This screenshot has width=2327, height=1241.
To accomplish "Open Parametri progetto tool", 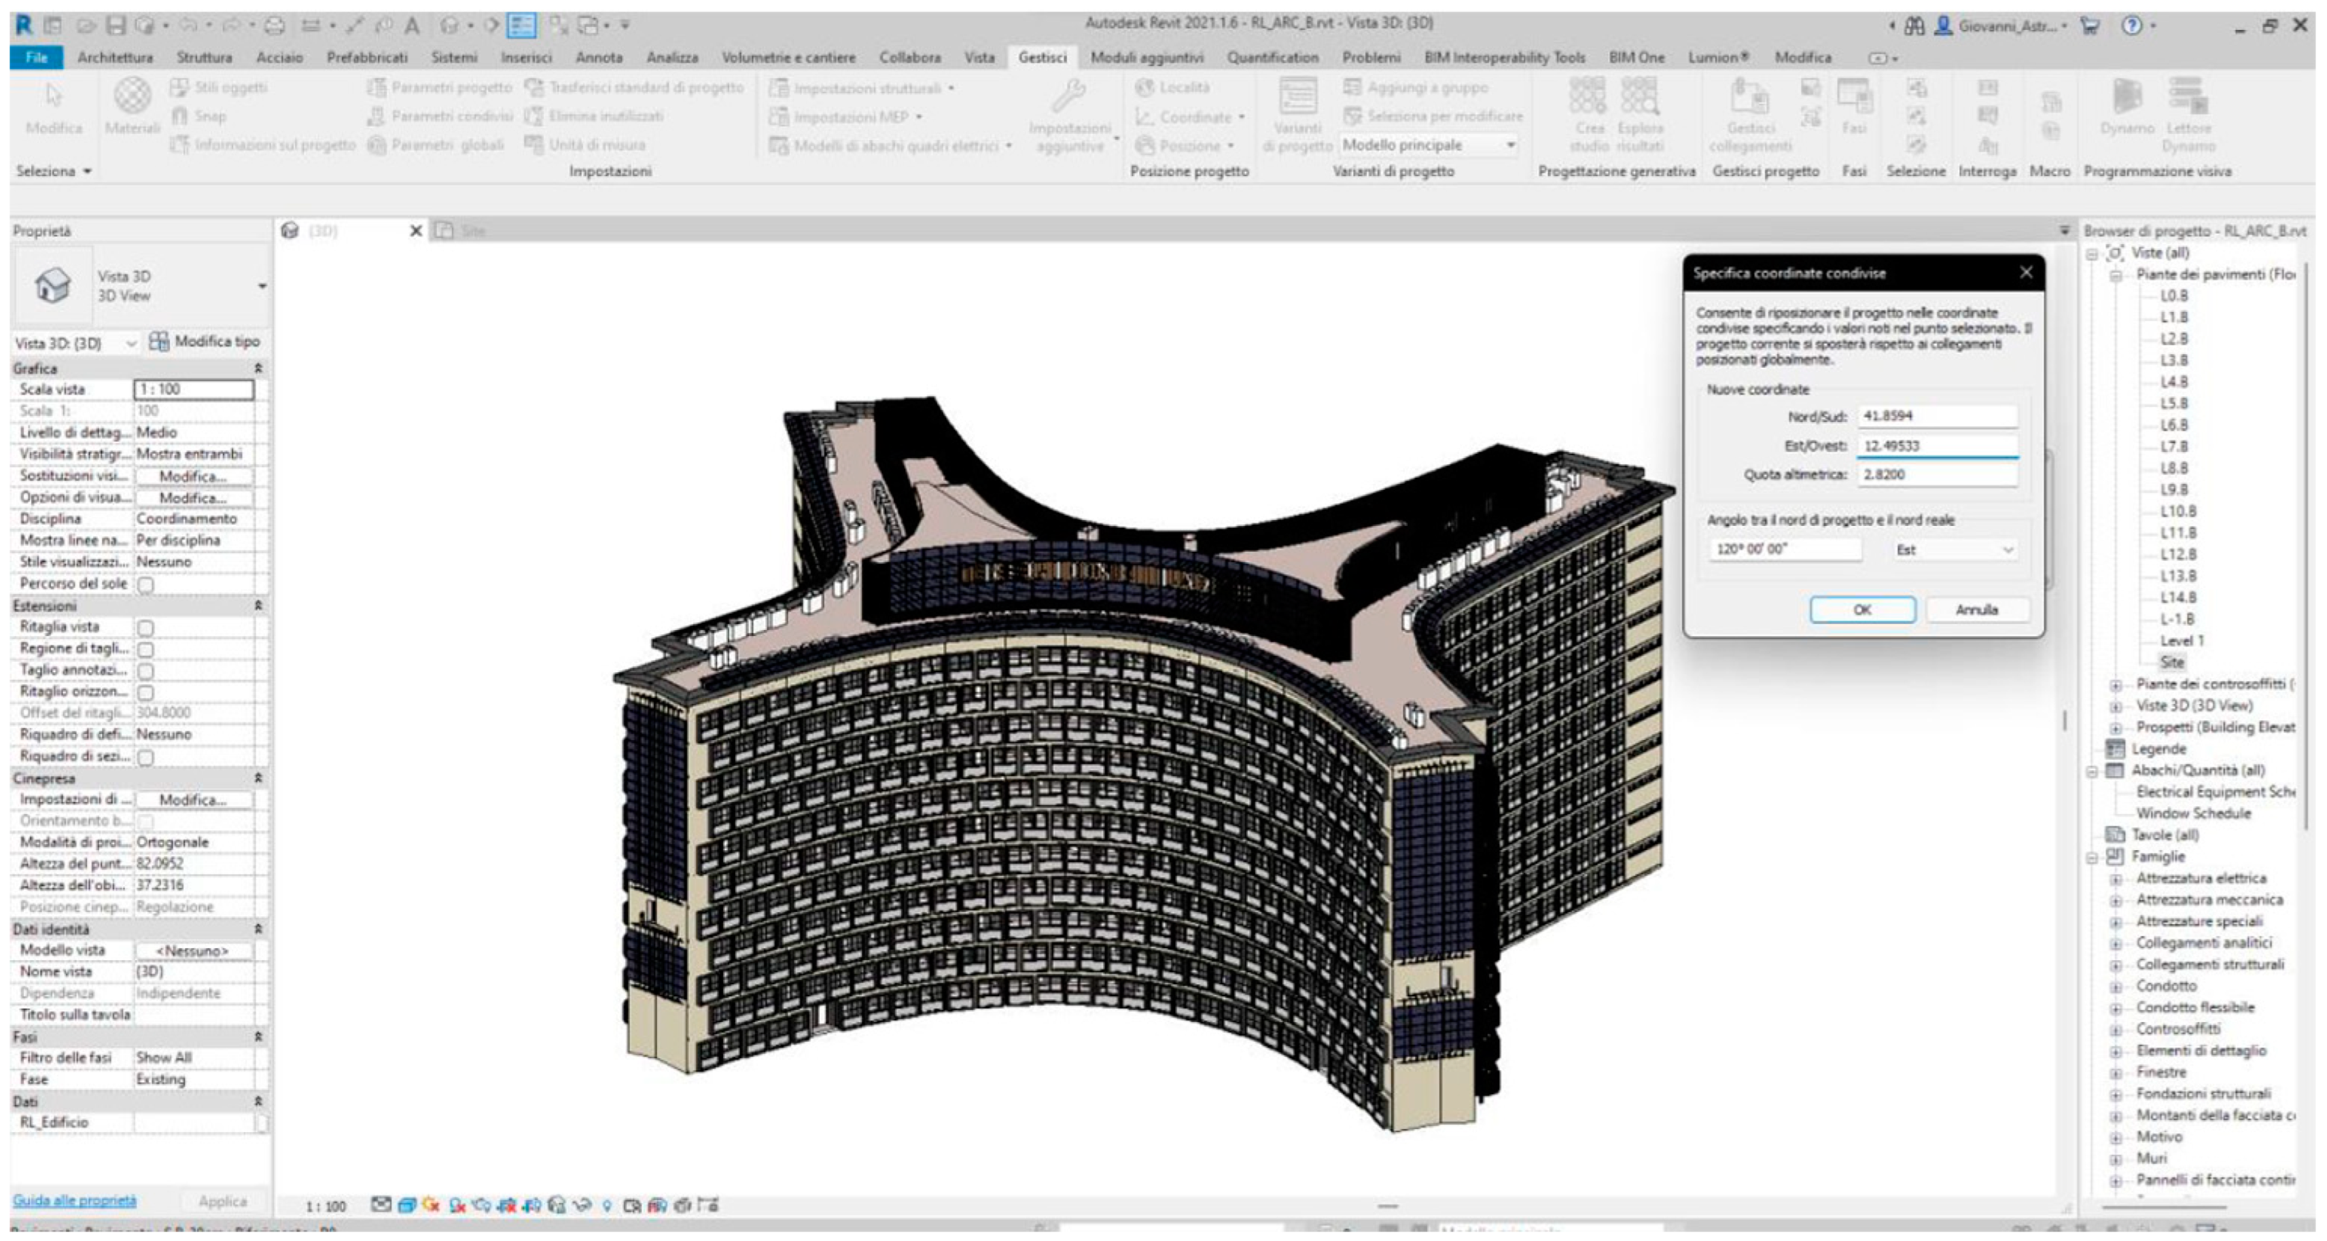I will coord(440,88).
